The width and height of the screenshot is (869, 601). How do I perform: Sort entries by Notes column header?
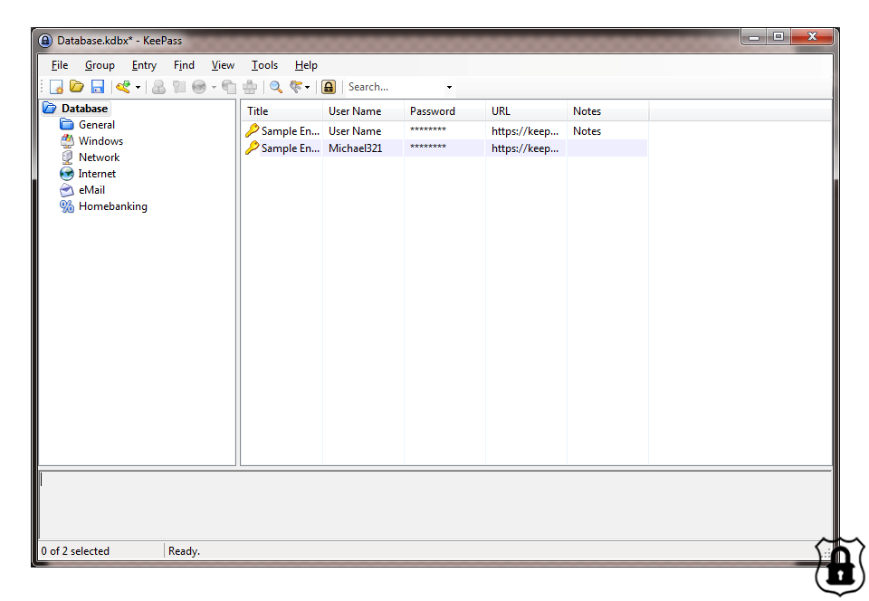click(607, 111)
